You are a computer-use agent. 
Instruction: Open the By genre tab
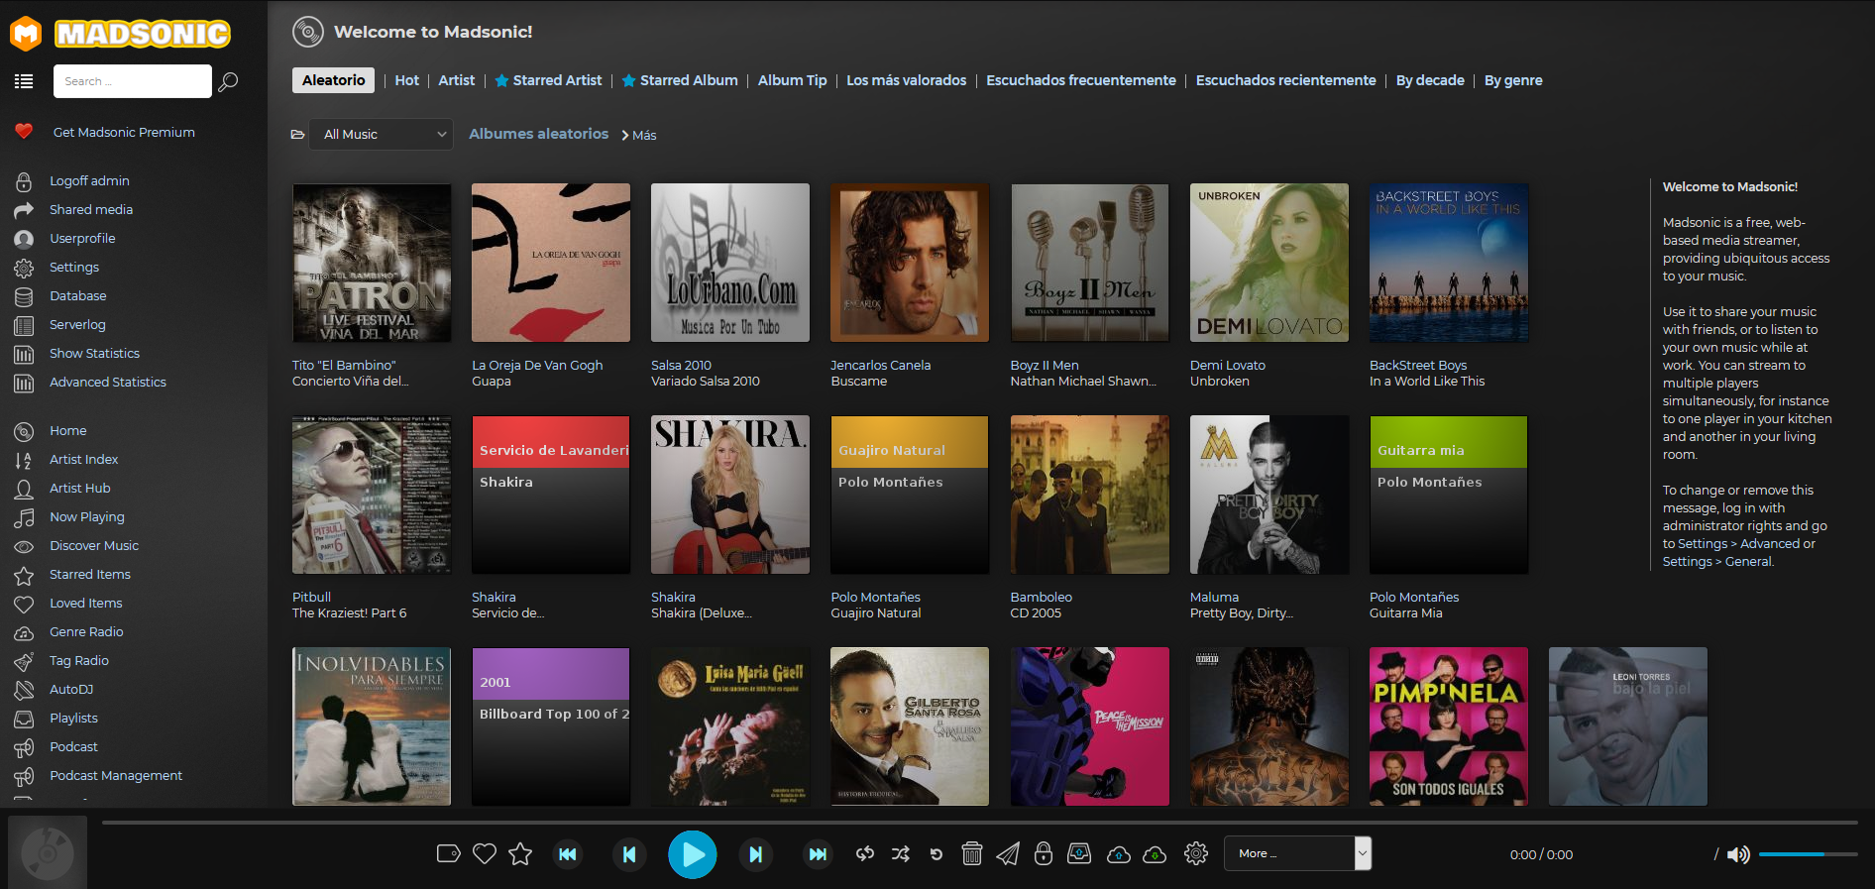[x=1513, y=80]
